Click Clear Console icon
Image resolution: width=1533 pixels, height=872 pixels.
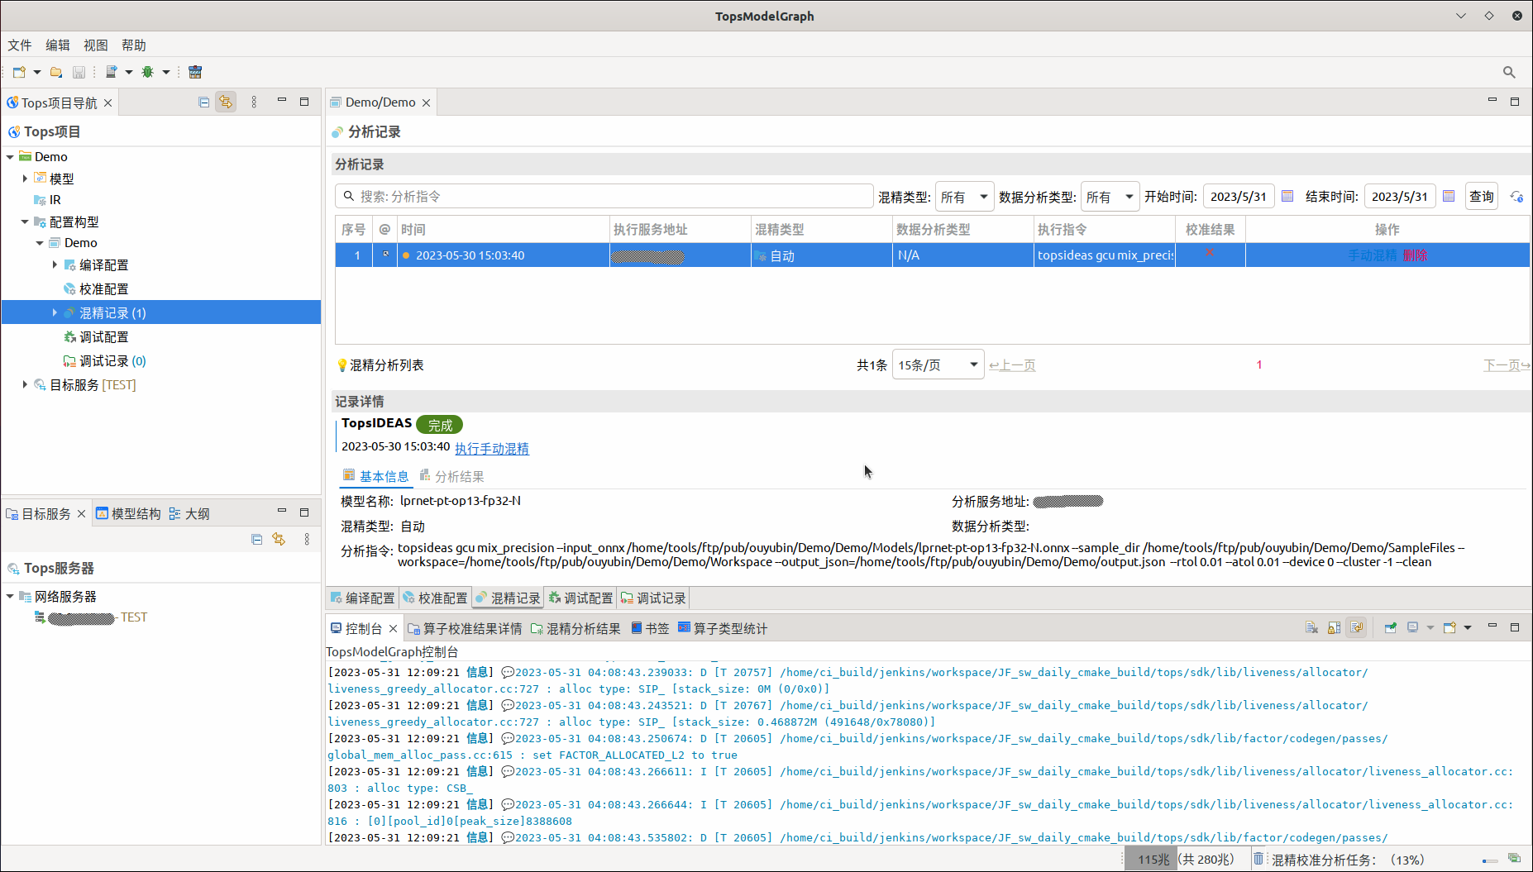(x=1312, y=628)
